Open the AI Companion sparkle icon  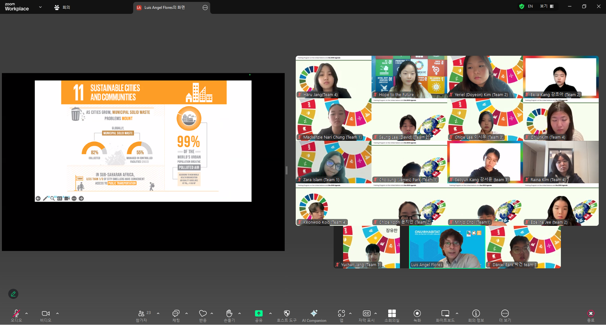coord(314,313)
